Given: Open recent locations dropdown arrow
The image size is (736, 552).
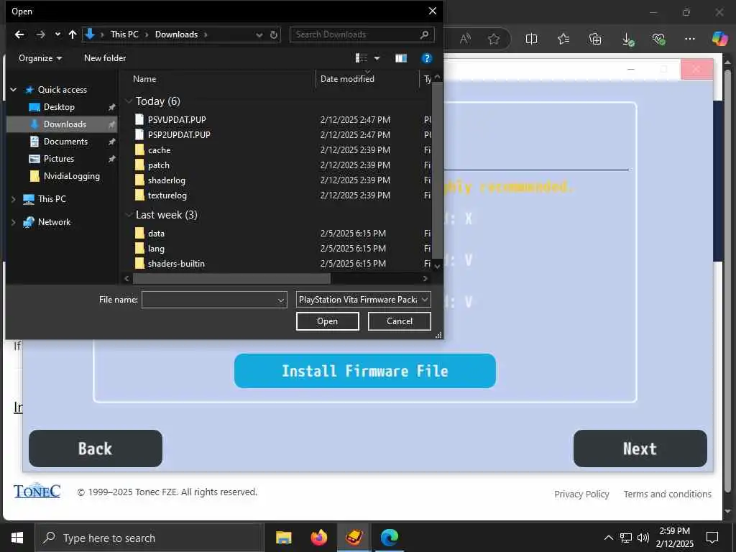Looking at the screenshot, I should 57,34.
